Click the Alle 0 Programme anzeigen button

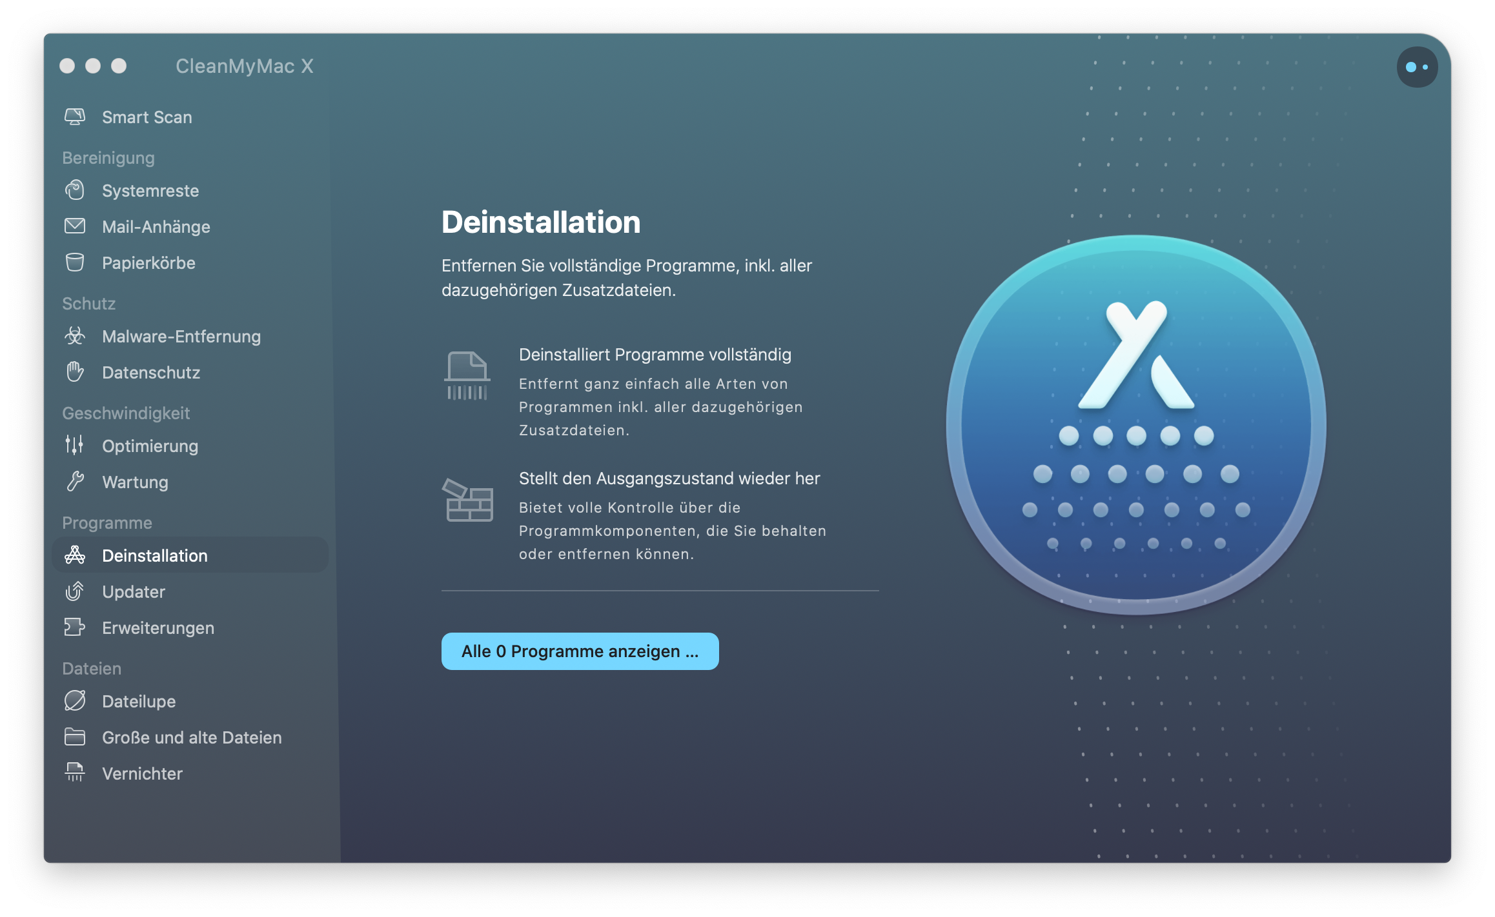point(580,651)
